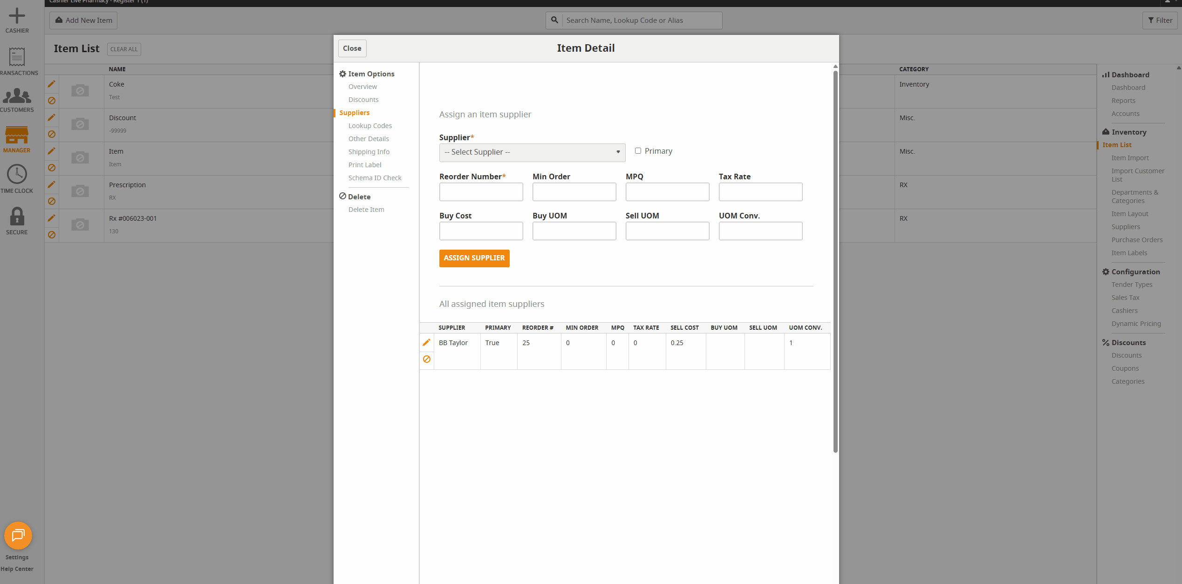Open the Time Clock icon

(x=17, y=174)
